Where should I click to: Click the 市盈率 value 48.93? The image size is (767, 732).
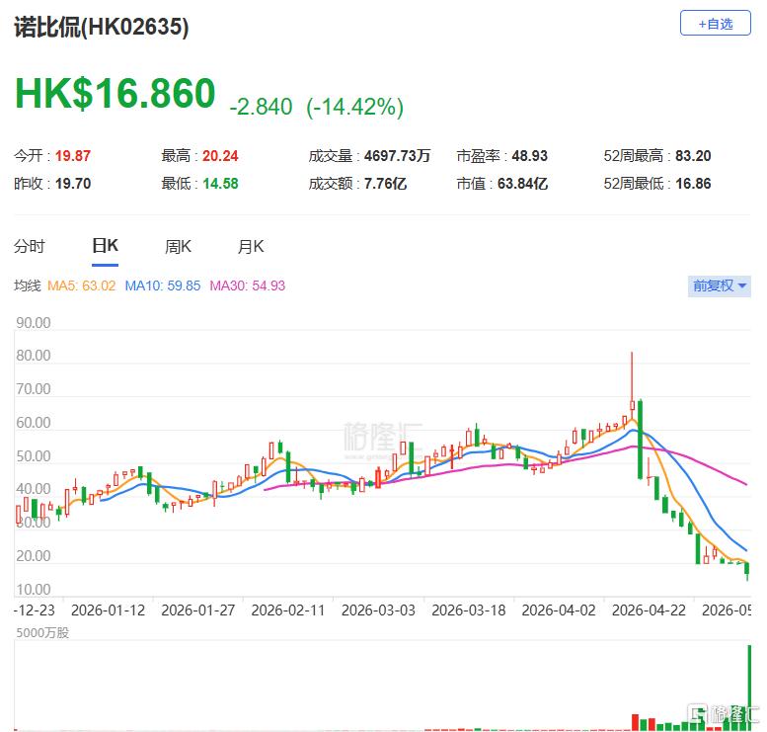pos(530,156)
